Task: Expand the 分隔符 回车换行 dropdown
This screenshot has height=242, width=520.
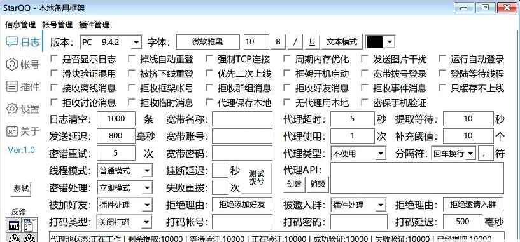Action: (454, 153)
